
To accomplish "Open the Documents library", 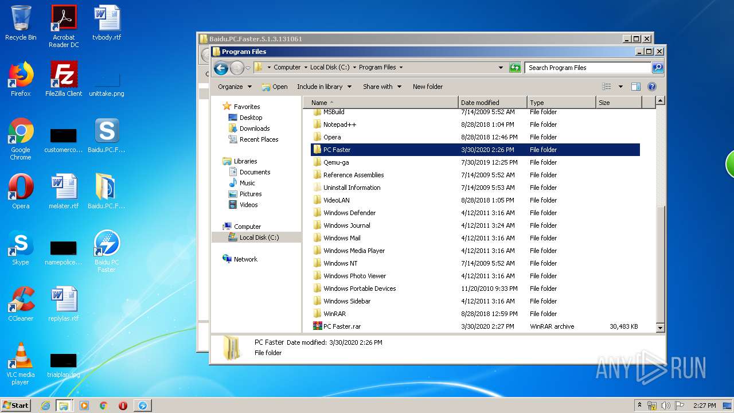I will pyautogui.click(x=249, y=172).
